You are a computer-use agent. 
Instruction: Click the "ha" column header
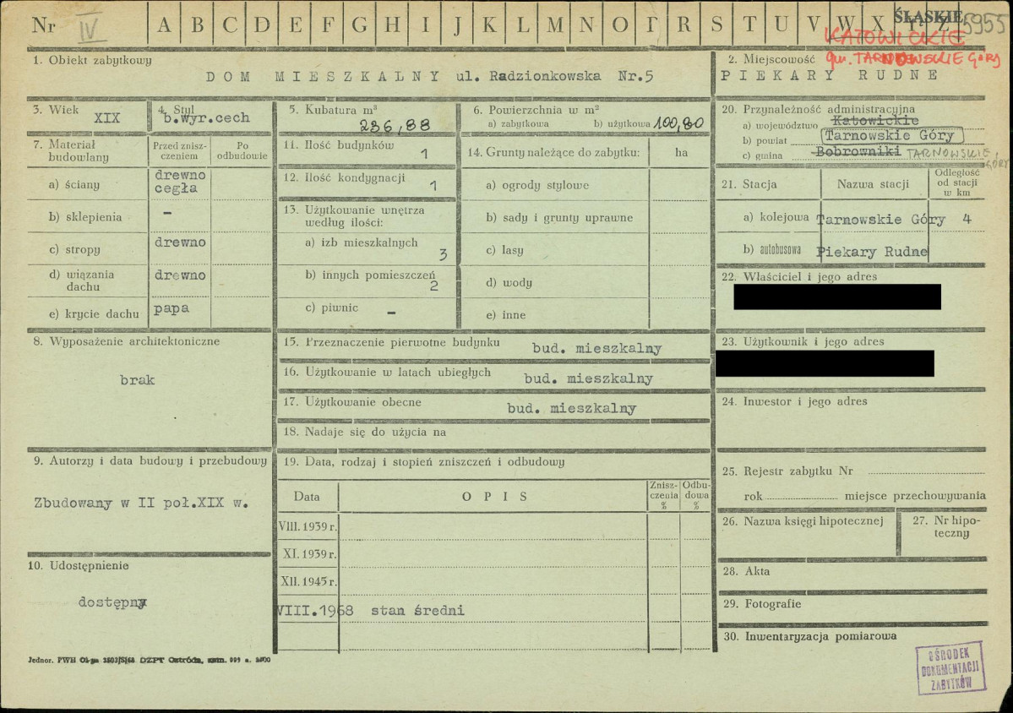tap(681, 152)
